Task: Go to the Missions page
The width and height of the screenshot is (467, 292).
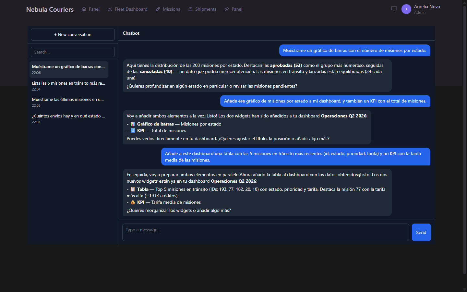Action: point(168,9)
